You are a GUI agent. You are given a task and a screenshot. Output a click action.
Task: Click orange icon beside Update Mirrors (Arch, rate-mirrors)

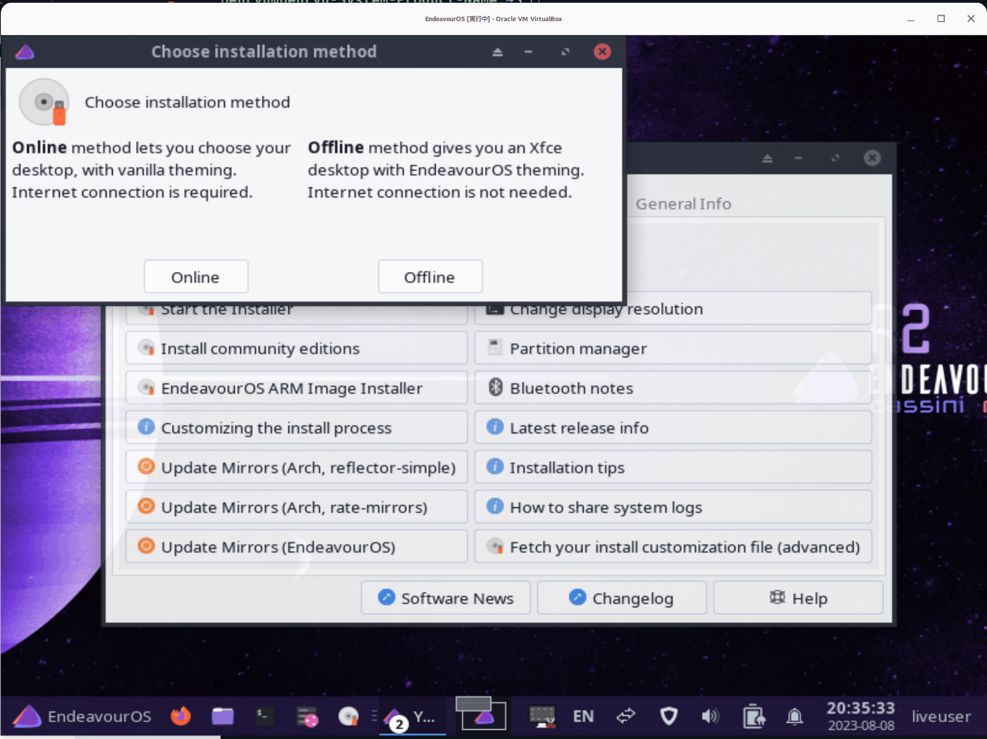click(x=146, y=506)
